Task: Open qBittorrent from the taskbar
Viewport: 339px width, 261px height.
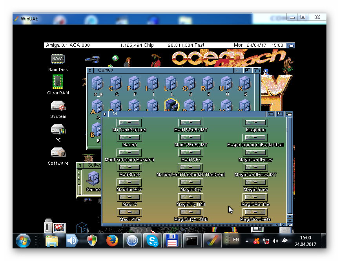Action: pos(132,241)
